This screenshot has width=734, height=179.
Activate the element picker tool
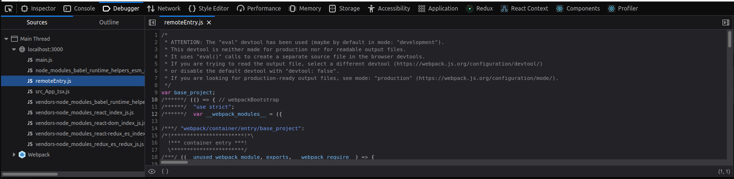(x=8, y=8)
